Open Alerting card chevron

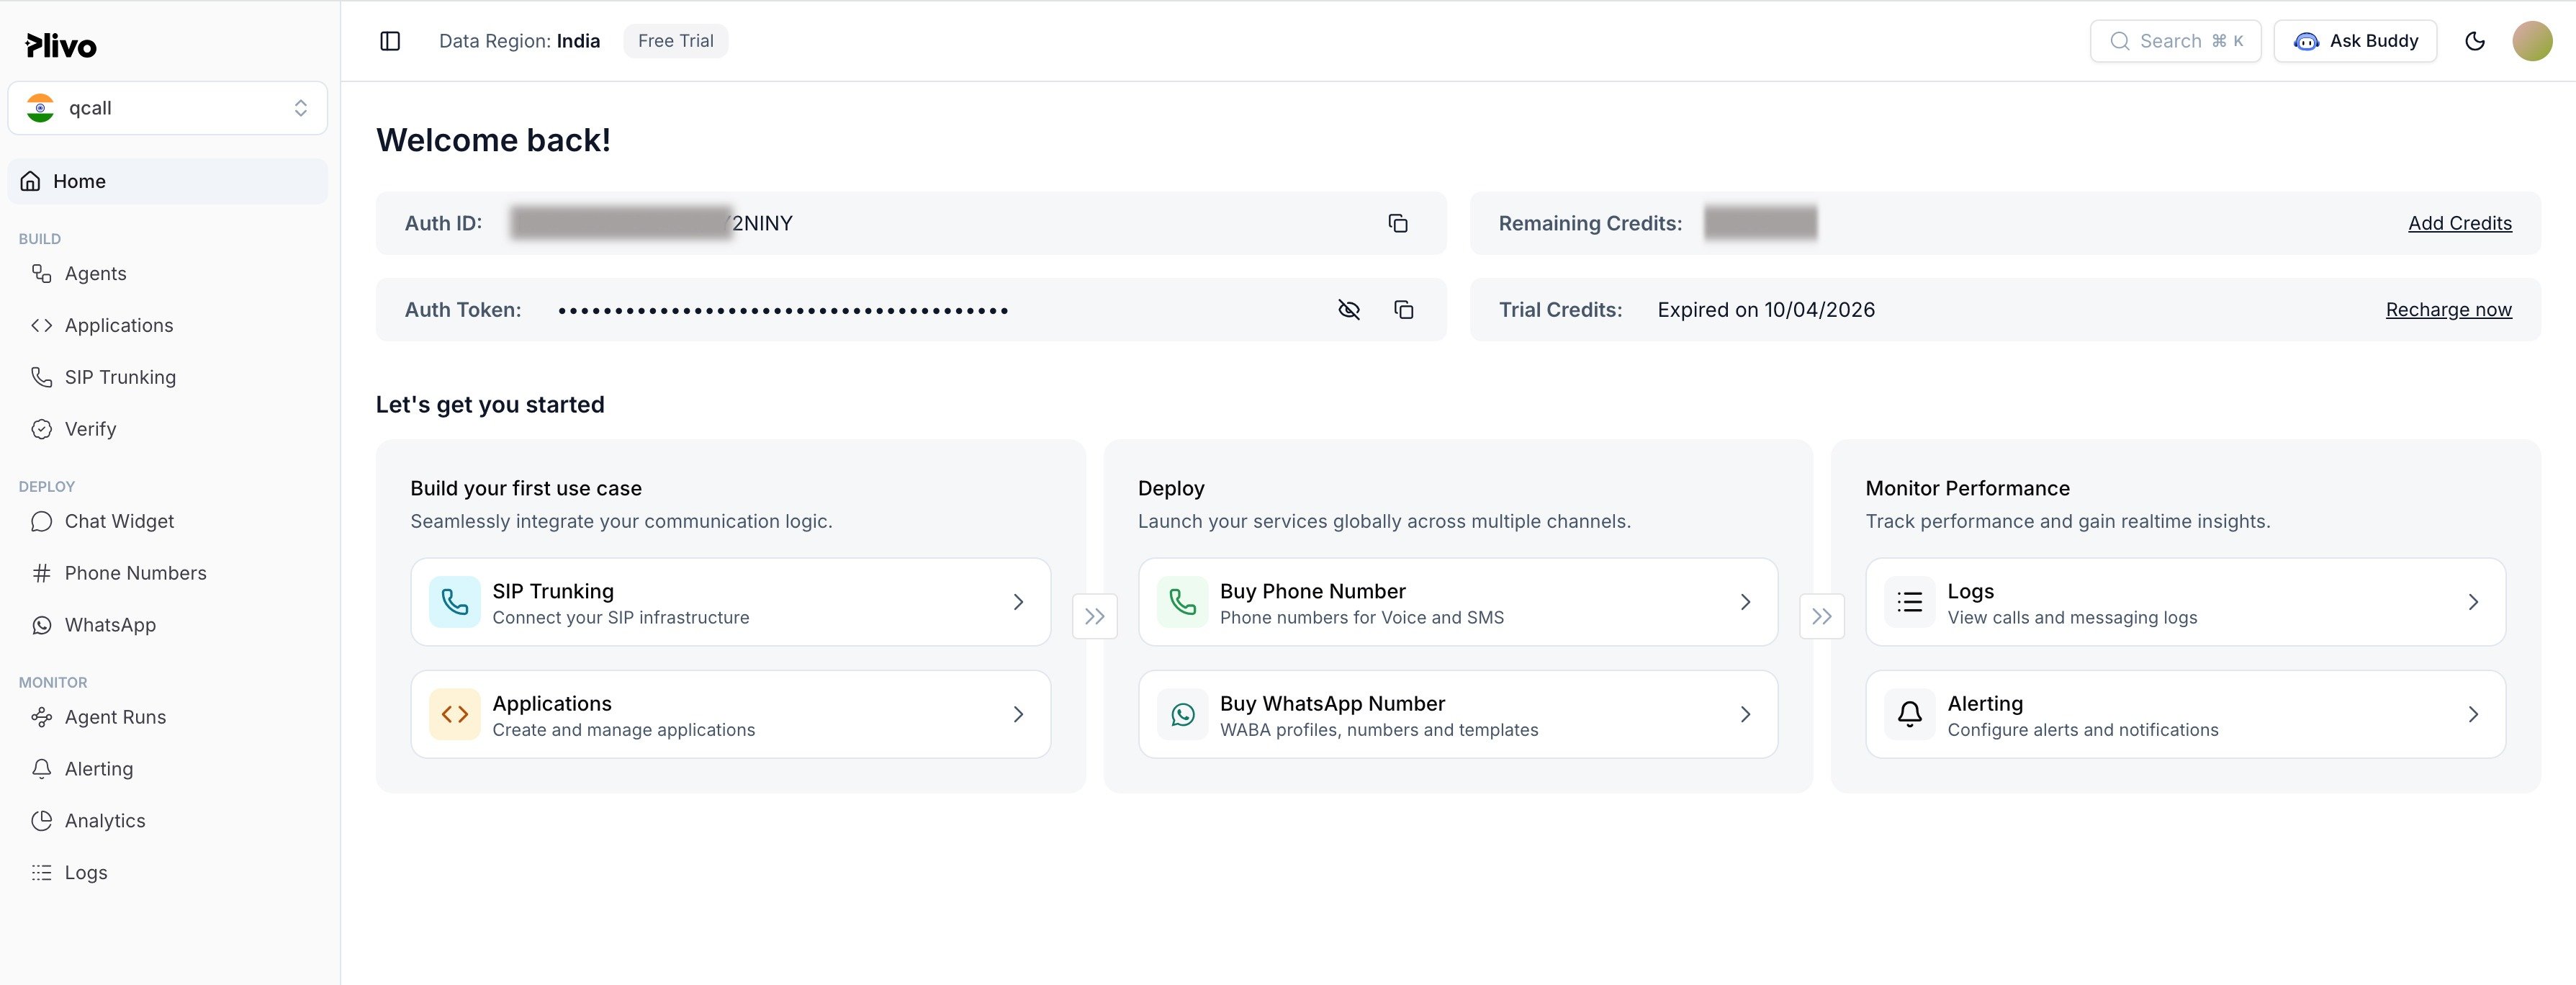(x=2473, y=714)
